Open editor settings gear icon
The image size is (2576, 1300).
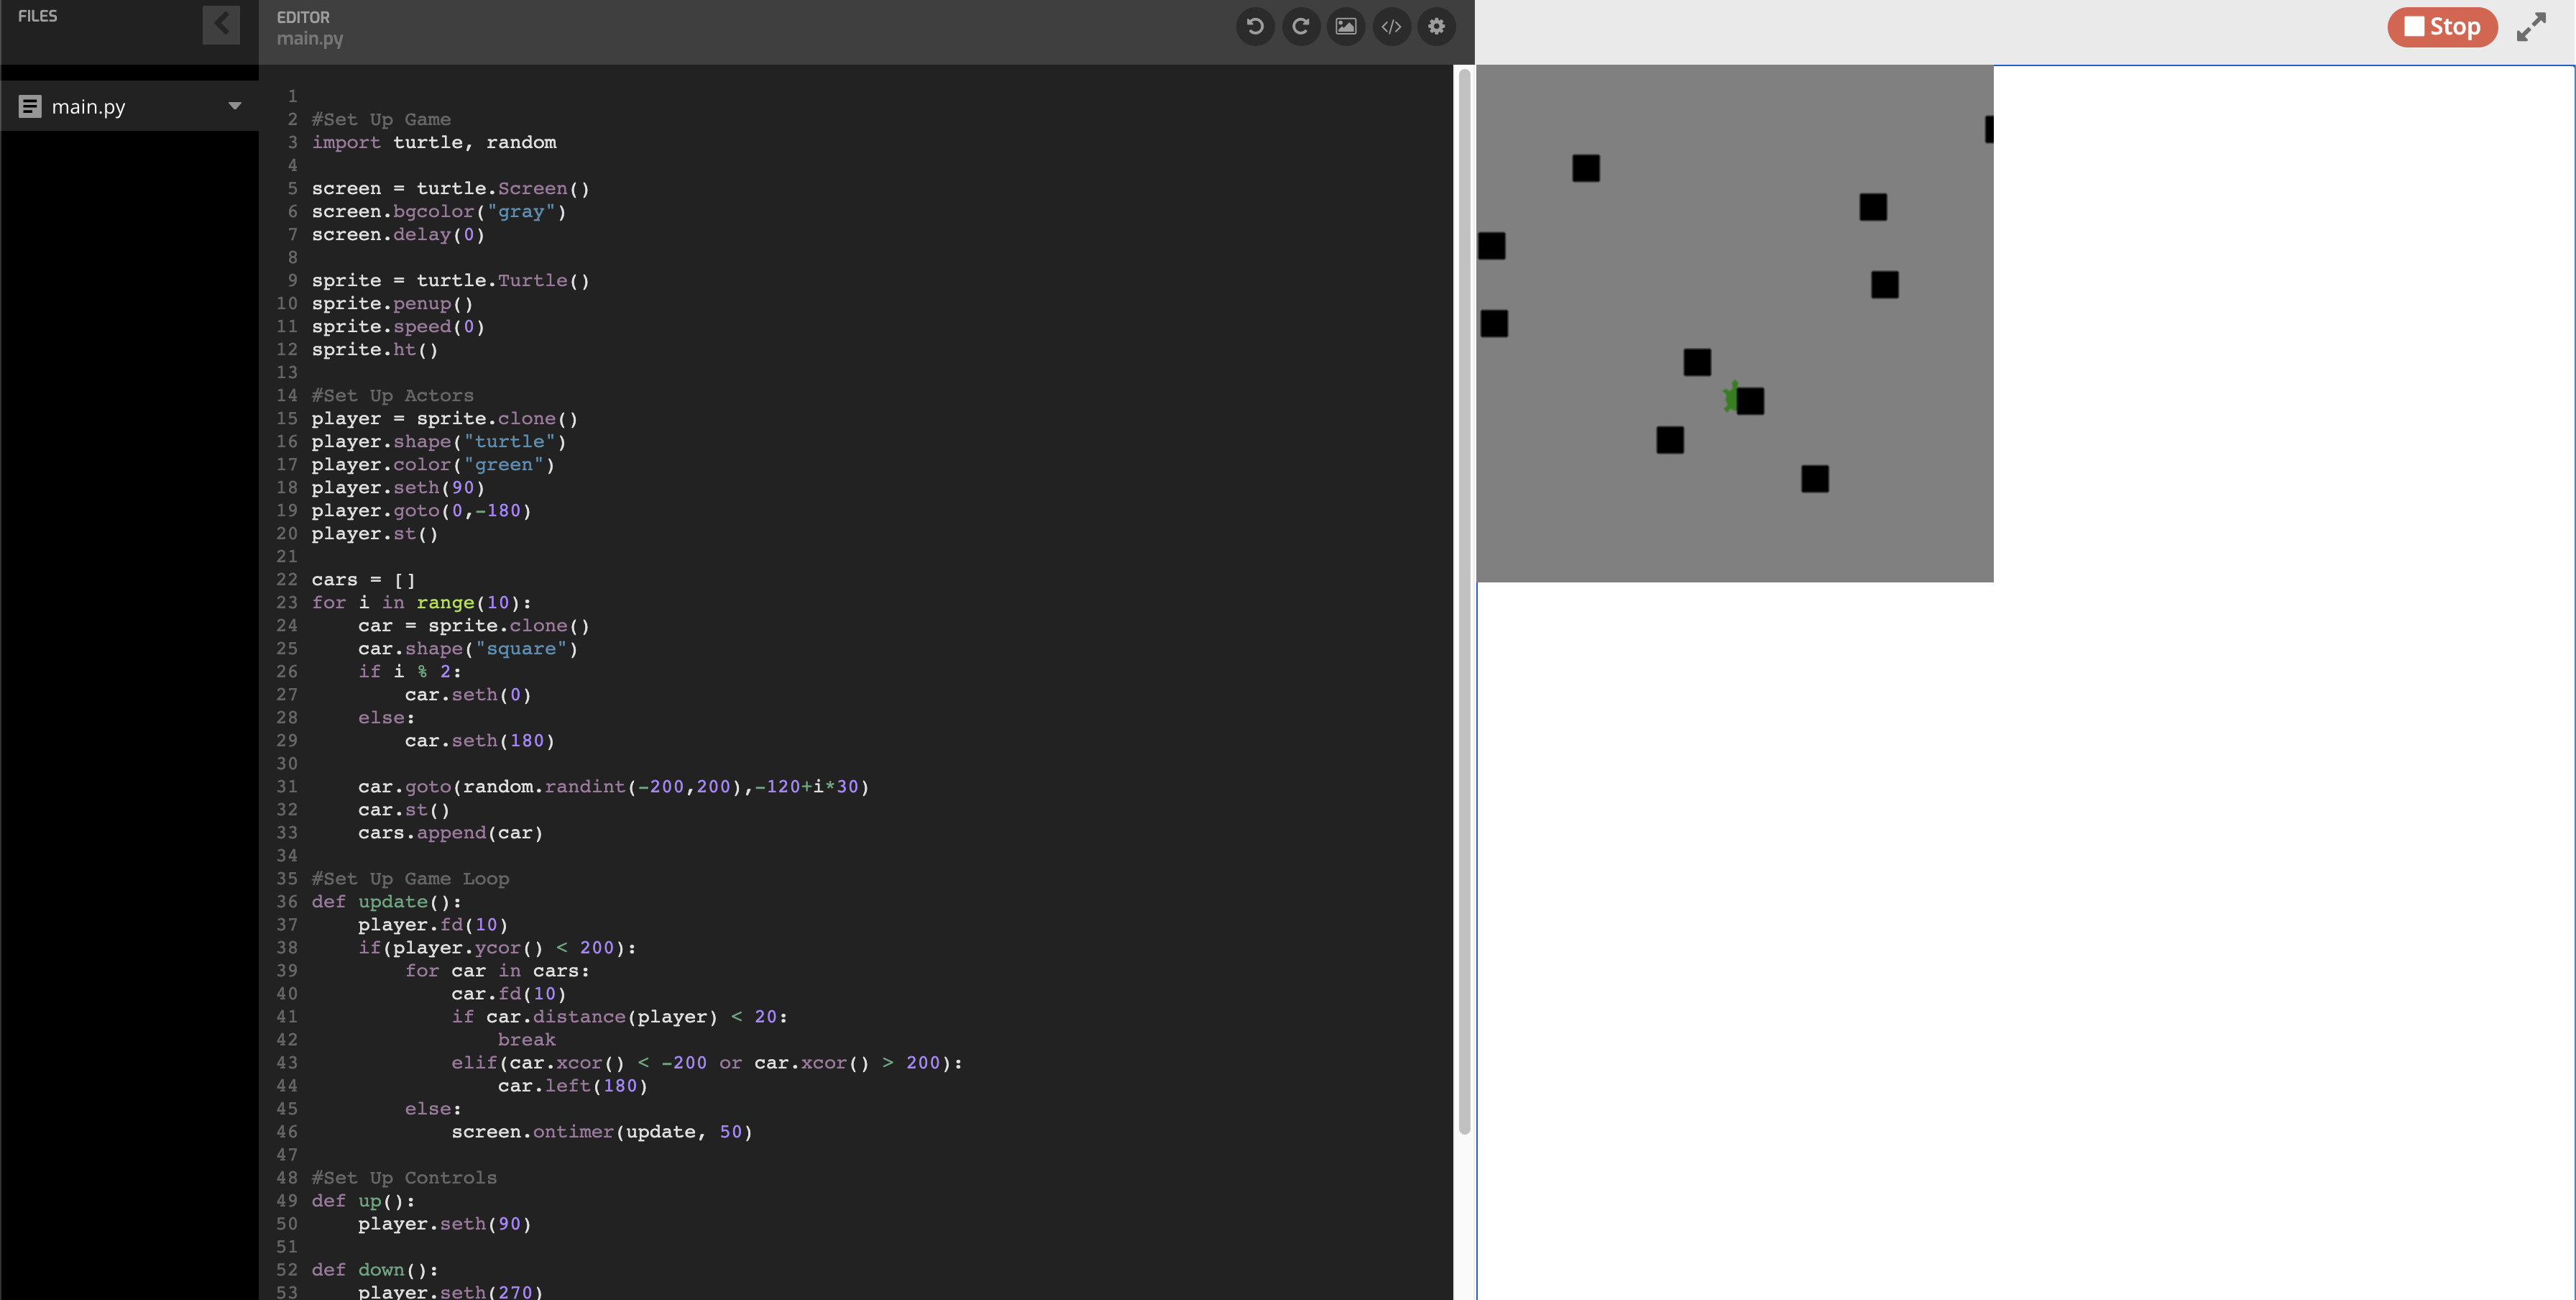click(1437, 27)
